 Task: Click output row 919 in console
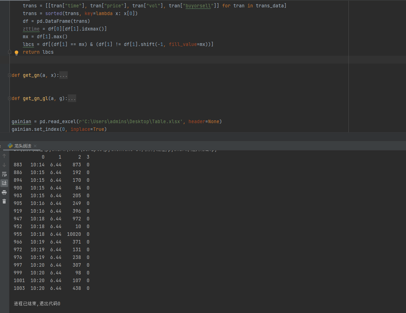52,211
